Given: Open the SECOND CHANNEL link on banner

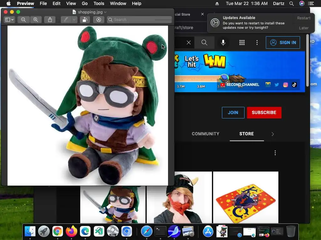Looking at the screenshot, I should pos(240,84).
